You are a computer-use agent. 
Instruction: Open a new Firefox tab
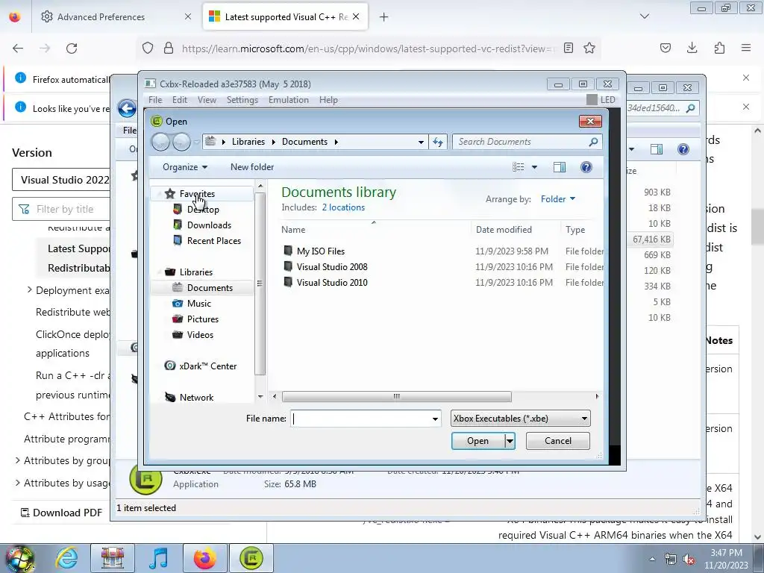(384, 17)
